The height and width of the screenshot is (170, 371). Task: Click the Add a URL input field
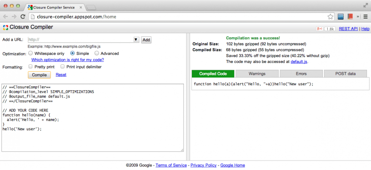(x=80, y=40)
